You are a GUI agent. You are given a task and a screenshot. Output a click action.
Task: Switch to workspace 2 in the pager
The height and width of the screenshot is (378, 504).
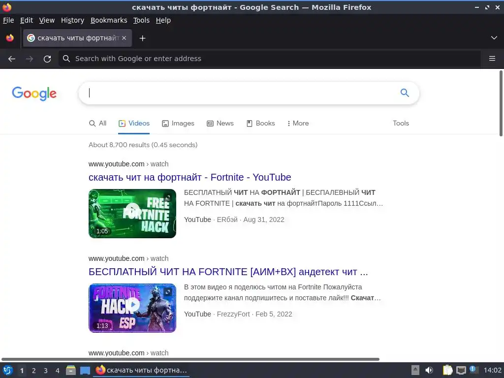(x=34, y=371)
